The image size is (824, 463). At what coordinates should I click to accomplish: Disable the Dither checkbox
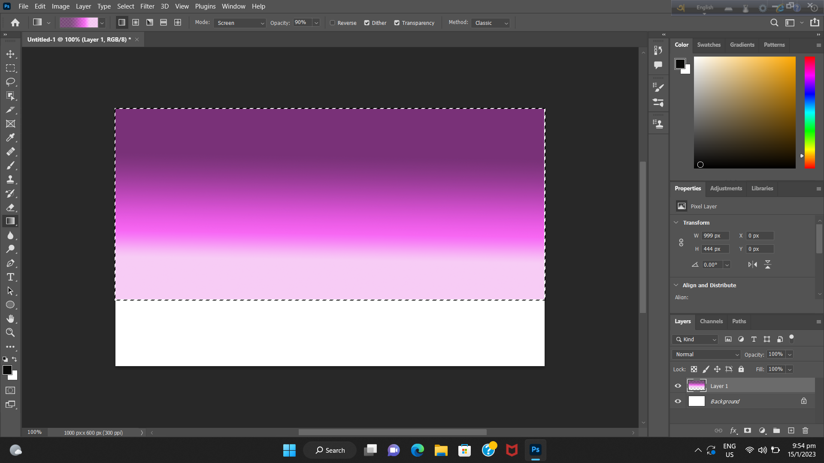[x=367, y=23]
